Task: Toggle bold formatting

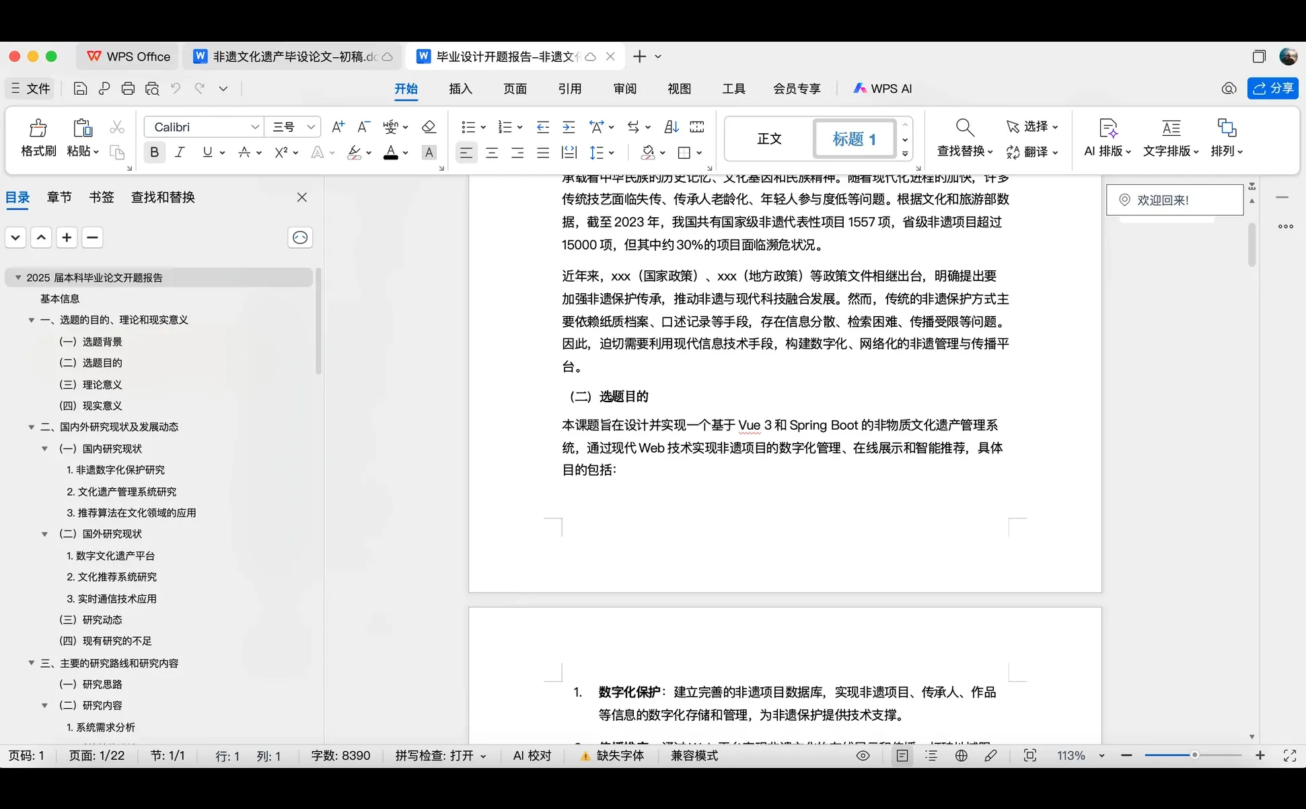Action: [x=154, y=152]
